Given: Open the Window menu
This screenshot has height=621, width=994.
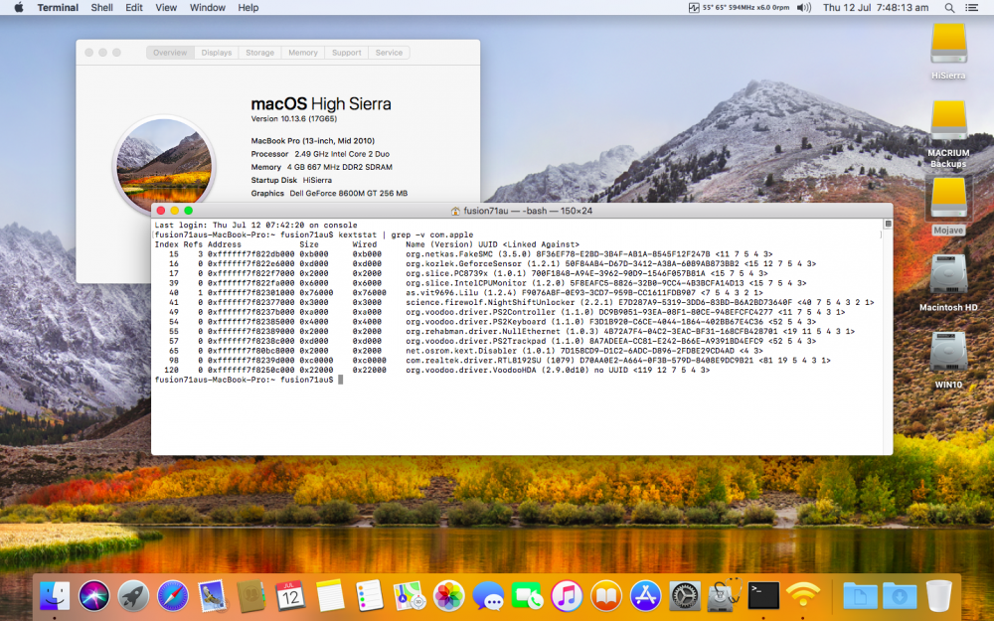Looking at the screenshot, I should coord(208,8).
